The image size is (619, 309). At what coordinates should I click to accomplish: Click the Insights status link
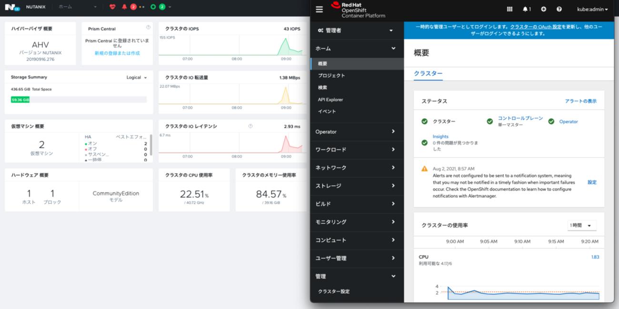440,137
